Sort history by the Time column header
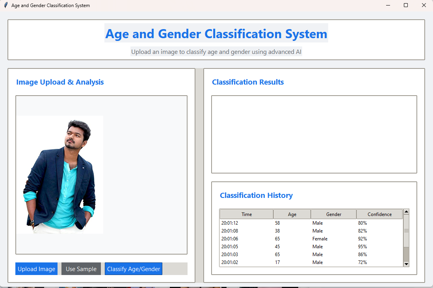Screen dimensions: 433x288 point(247,214)
